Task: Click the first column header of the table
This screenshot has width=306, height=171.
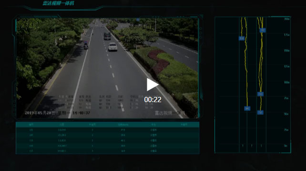Action: (x=31, y=125)
